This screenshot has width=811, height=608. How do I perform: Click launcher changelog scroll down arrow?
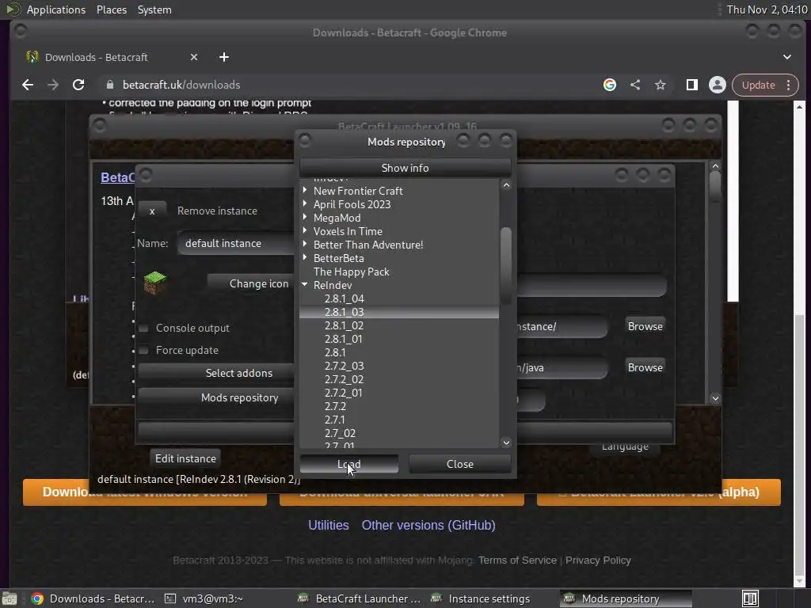tap(715, 398)
